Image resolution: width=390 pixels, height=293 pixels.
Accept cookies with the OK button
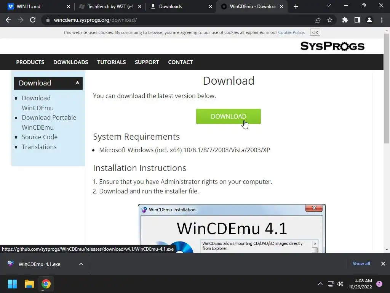pos(315,32)
